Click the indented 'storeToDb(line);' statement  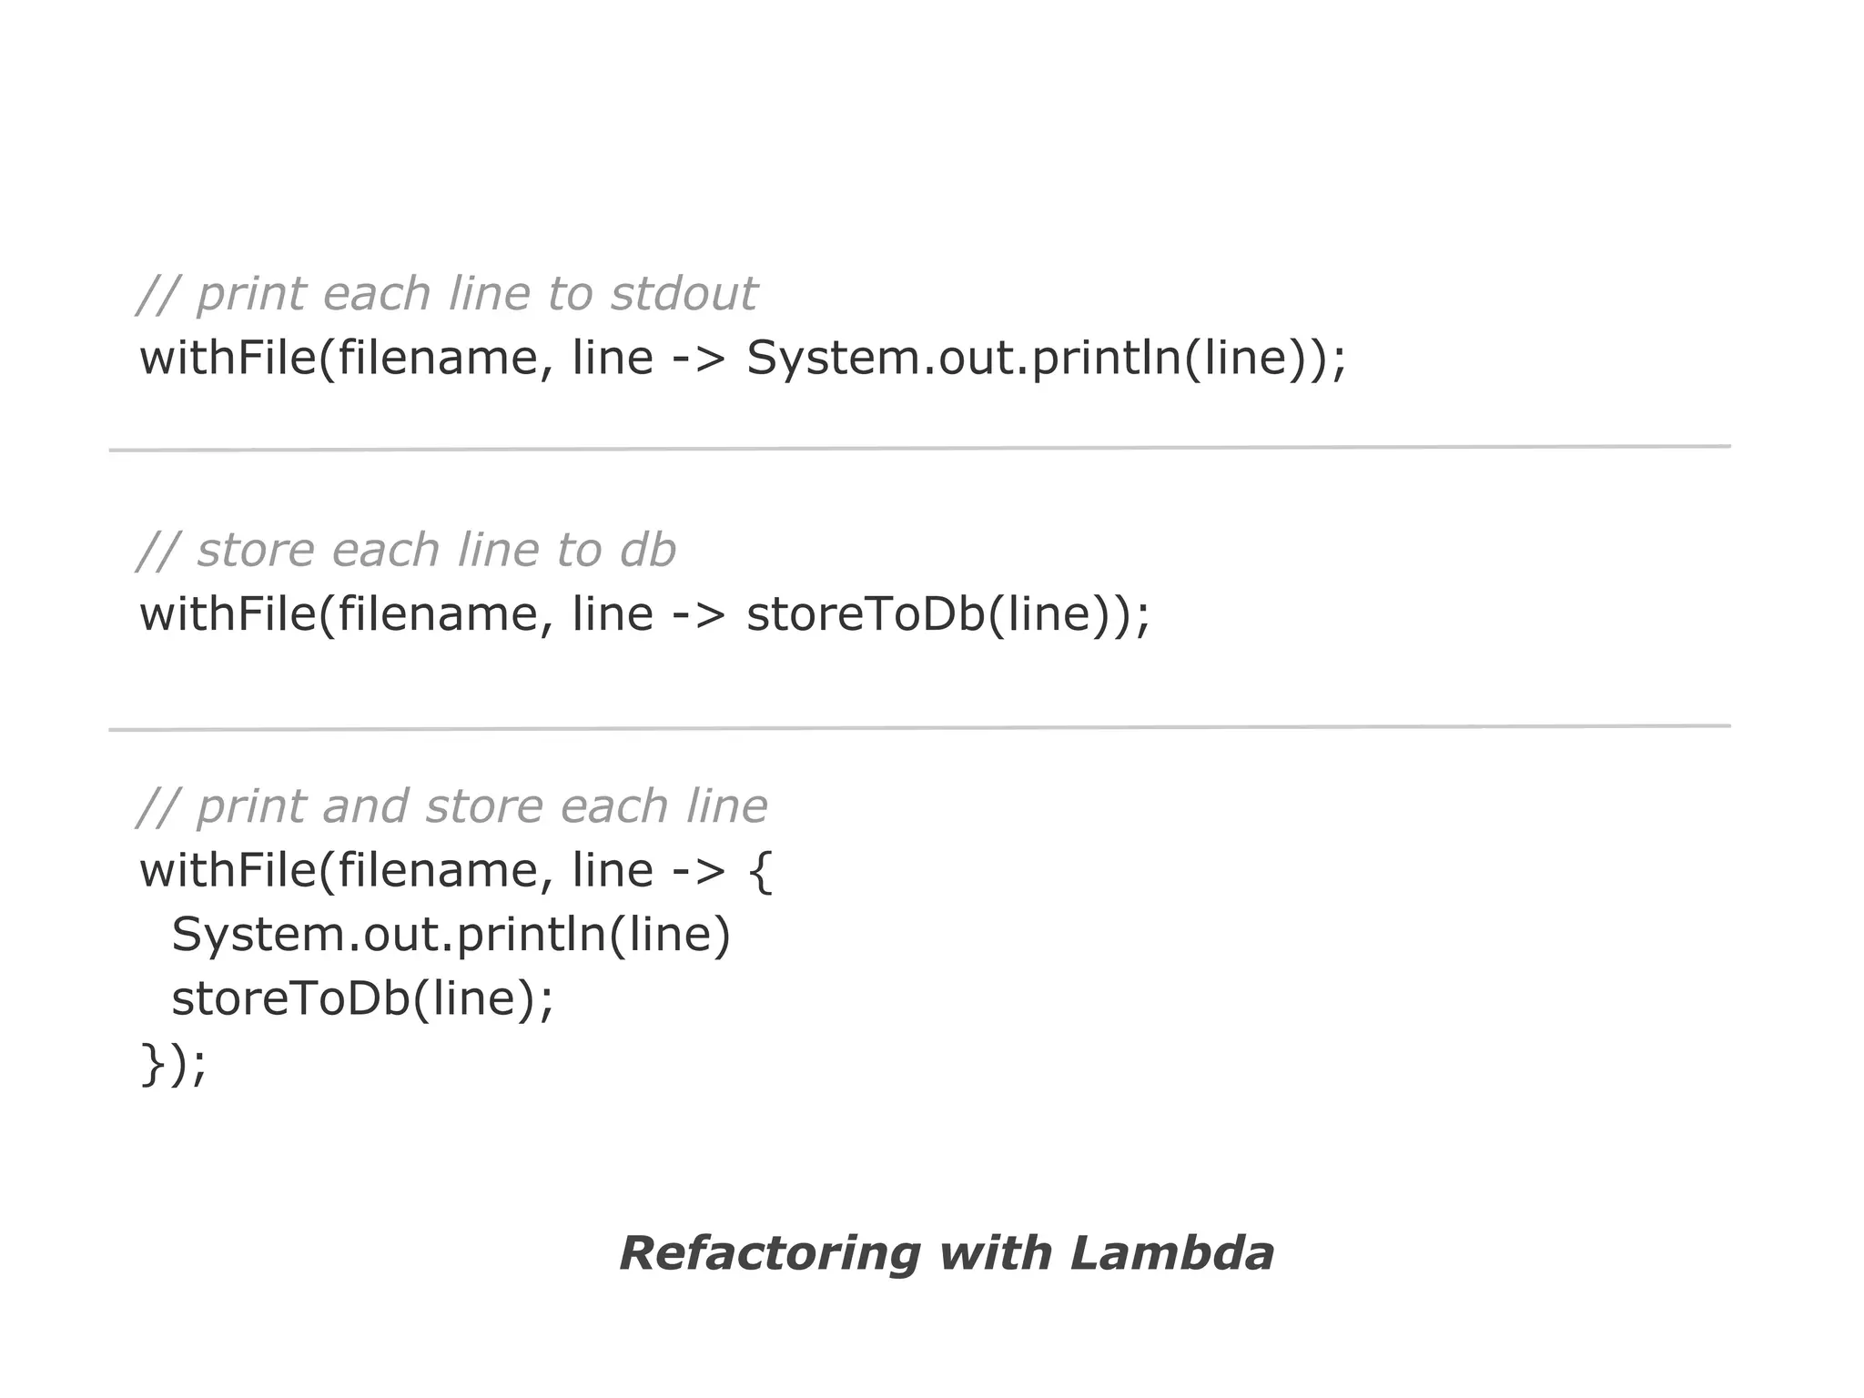click(x=362, y=999)
